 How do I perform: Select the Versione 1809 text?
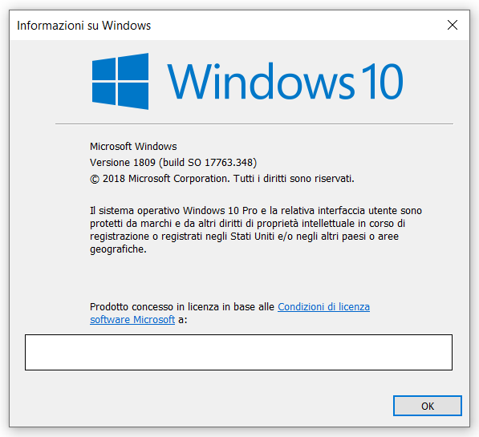pos(123,163)
